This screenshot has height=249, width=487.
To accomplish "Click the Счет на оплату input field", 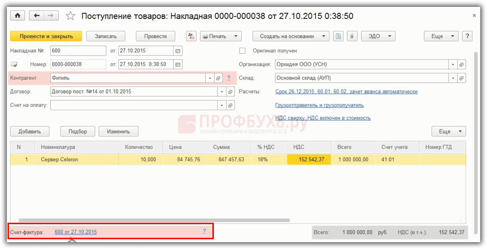I will 134,105.
